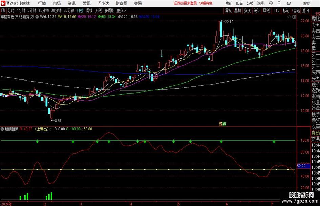Click the 复权 toolbar button
Image resolution: width=320 pixels, height=206 pixels.
[228, 10]
